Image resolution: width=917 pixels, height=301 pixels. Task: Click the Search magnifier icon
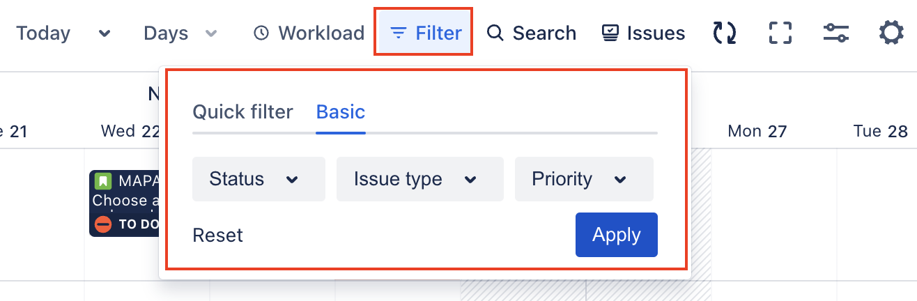(x=495, y=33)
